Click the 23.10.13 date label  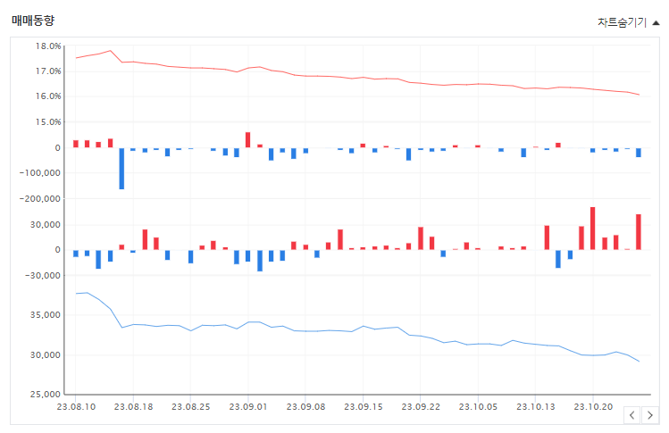pos(535,406)
